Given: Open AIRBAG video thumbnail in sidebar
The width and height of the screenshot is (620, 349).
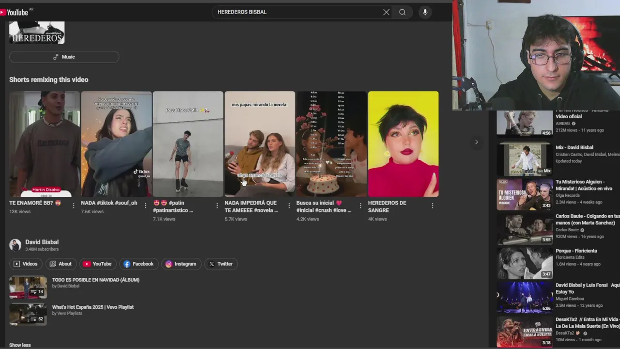Looking at the screenshot, I should point(525,124).
